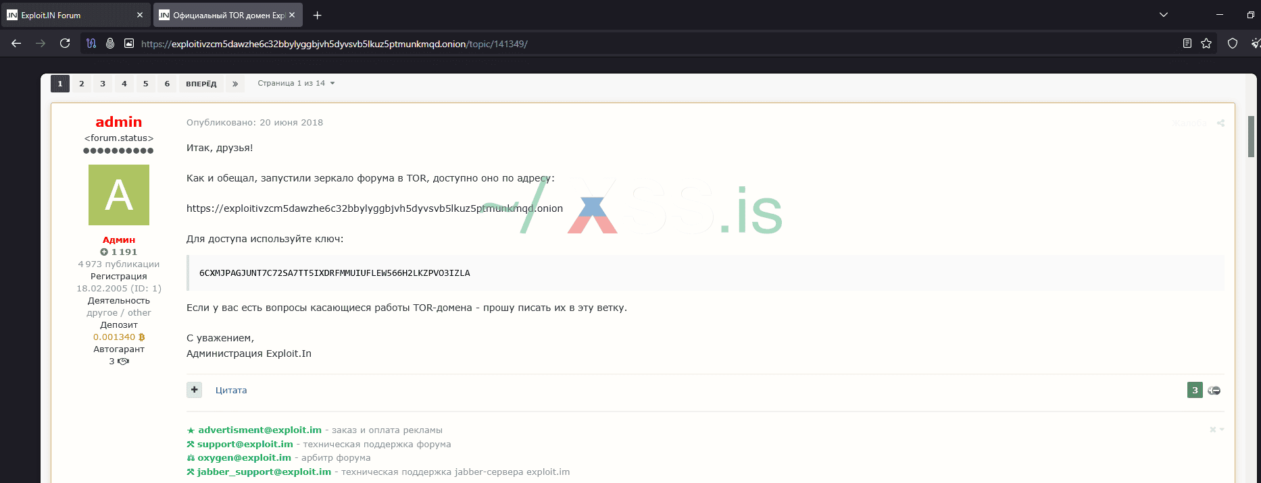Image resolution: width=1261 pixels, height=483 pixels.
Task: Go to page 4 of the topic
Action: point(124,84)
